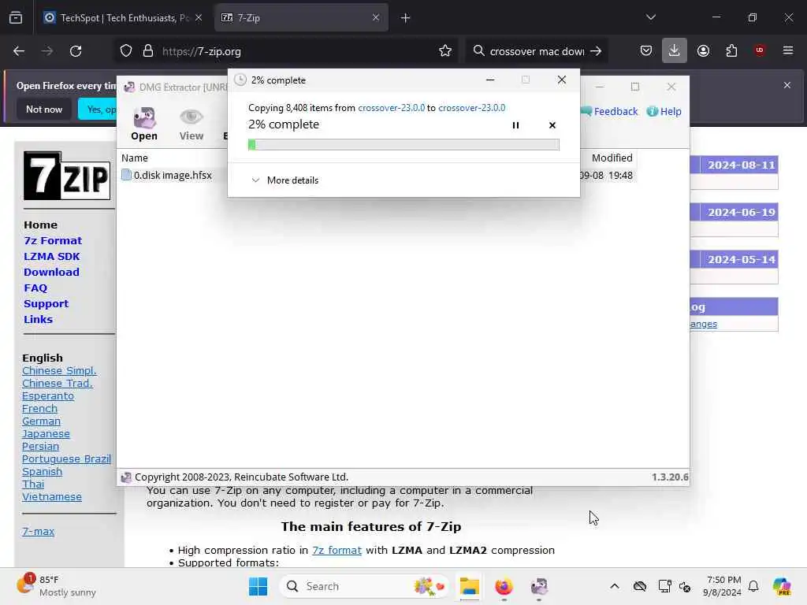The image size is (807, 605).
Task: Open Firefox from the taskbar
Action: tap(504, 586)
